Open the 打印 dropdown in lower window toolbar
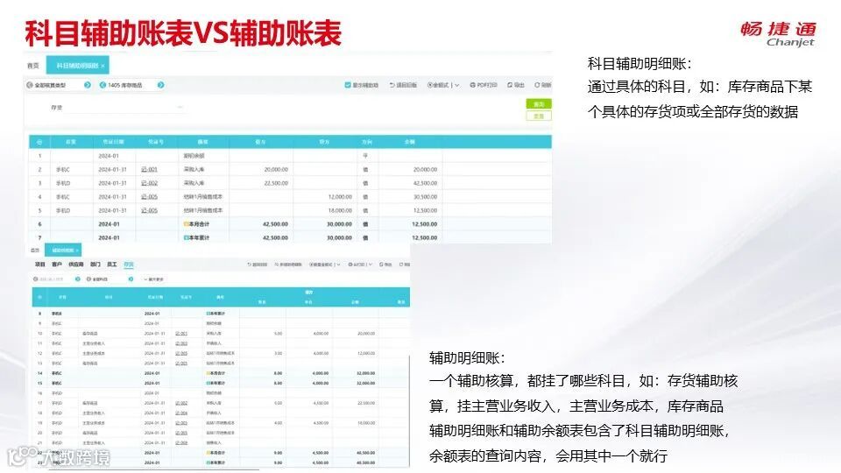841x473 pixels. [x=360, y=265]
